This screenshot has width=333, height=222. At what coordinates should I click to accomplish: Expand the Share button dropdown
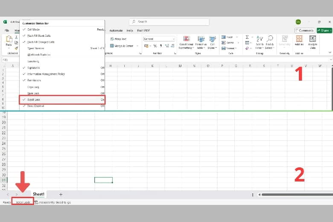(x=330, y=30)
